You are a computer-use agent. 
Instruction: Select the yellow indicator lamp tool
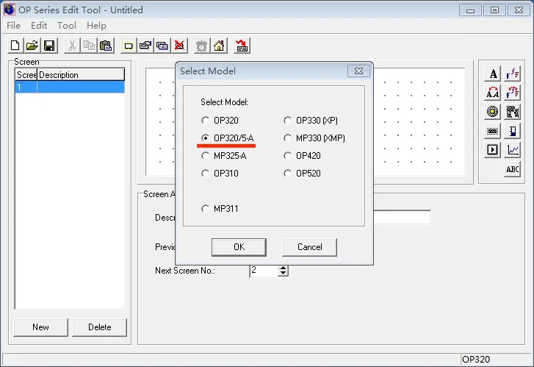[x=492, y=112]
